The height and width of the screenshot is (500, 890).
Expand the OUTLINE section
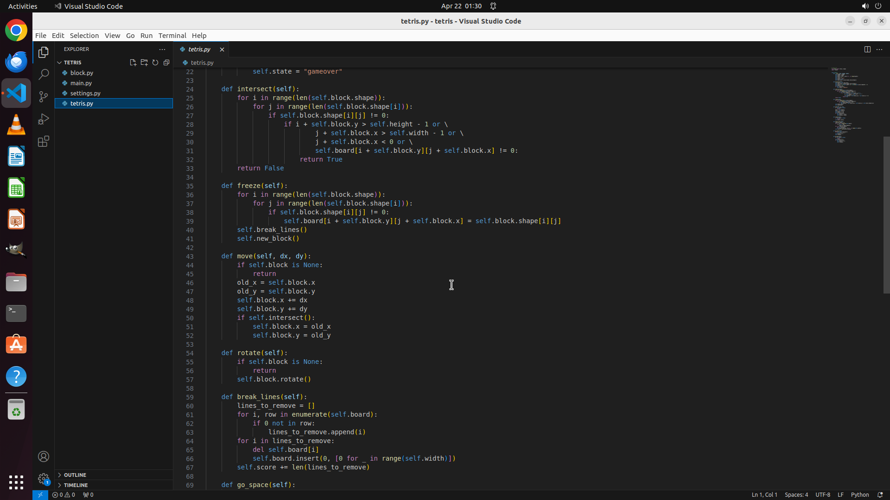[x=75, y=475]
